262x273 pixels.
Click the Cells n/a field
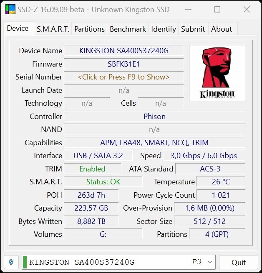click(x=161, y=103)
